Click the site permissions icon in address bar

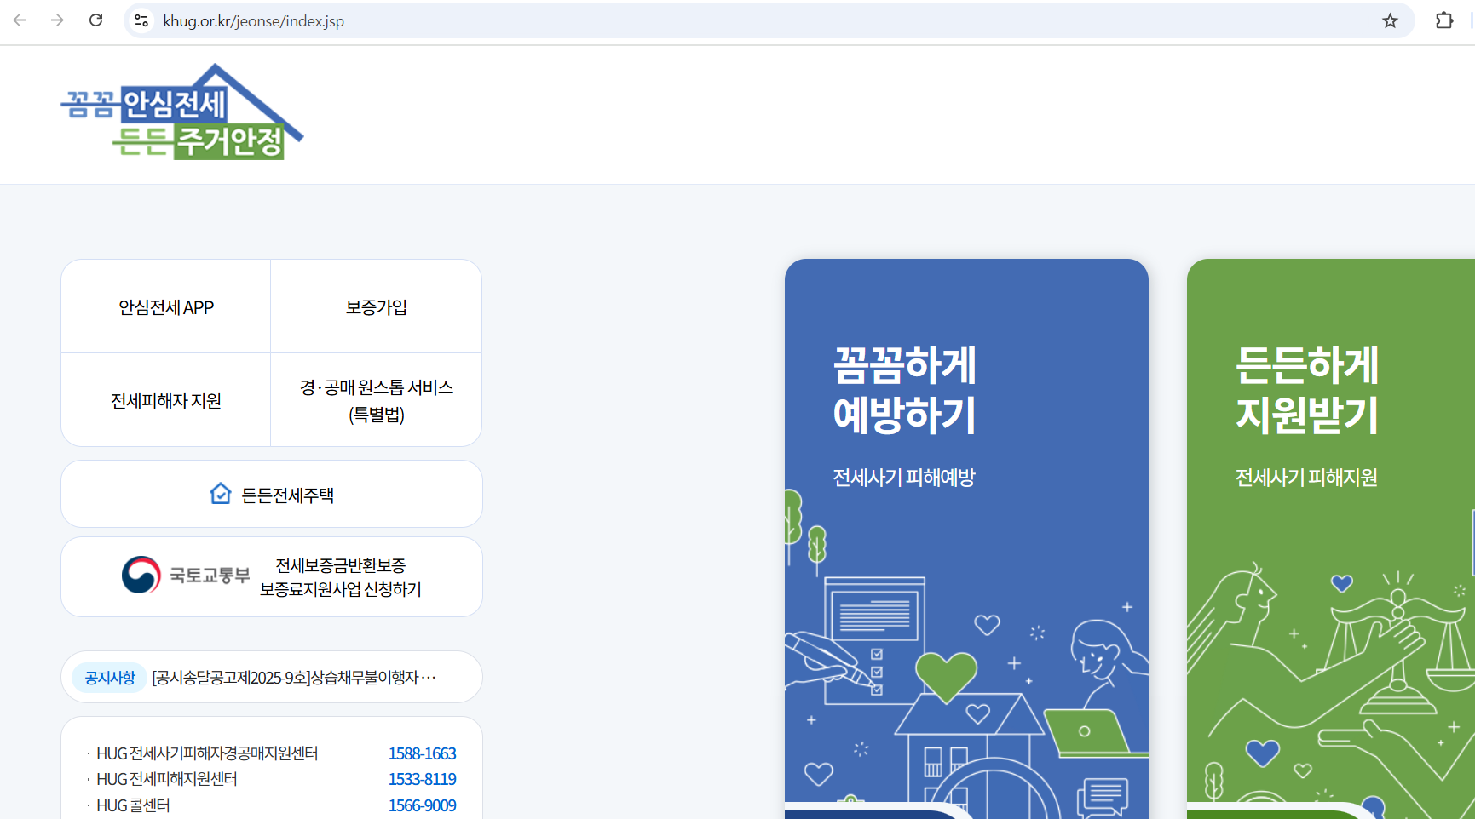point(141,20)
